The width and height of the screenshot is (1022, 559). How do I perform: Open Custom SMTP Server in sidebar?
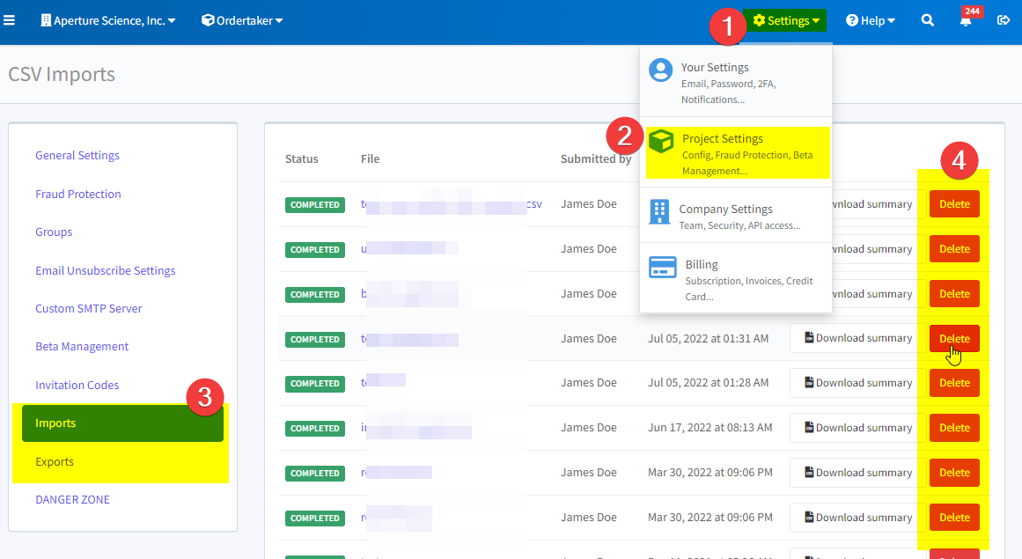89,308
